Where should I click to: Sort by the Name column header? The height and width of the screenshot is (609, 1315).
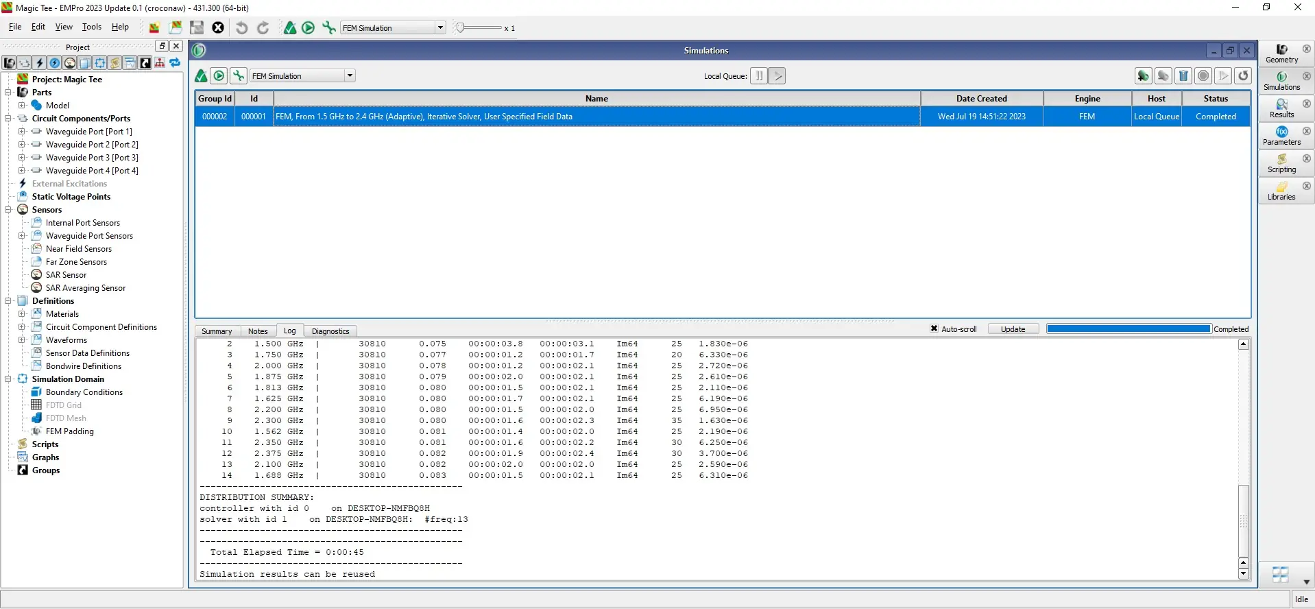pos(596,99)
